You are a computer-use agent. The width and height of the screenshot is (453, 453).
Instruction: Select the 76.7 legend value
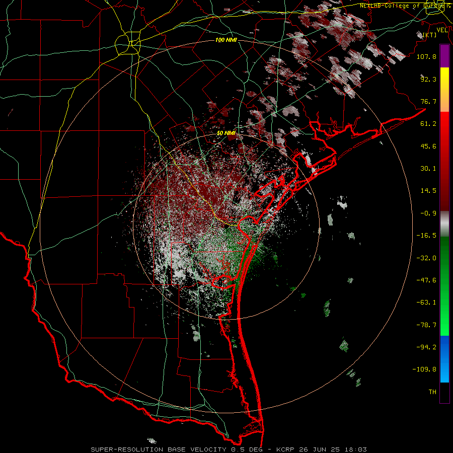tap(428, 101)
